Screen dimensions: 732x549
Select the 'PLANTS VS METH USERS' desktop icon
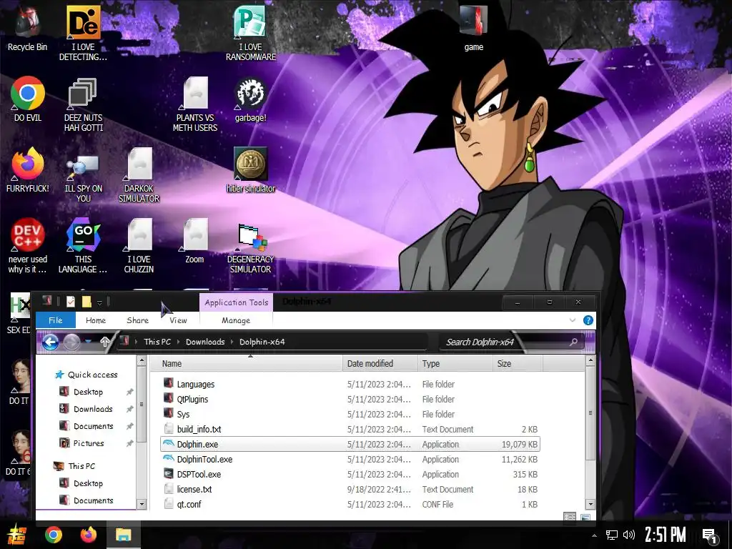pos(195,104)
